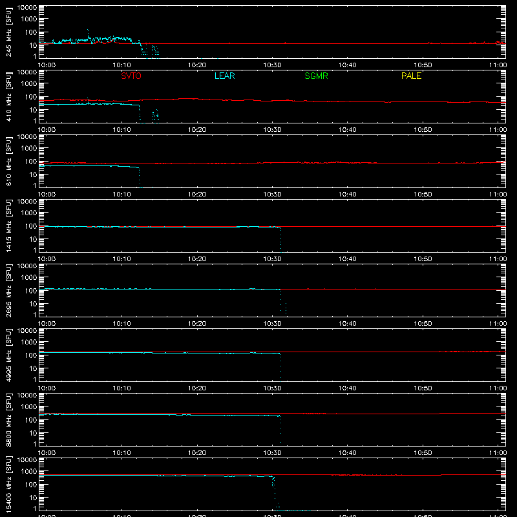This screenshot has width=517, height=517.
Task: Select the 15400 MHz [SFU] axis title
Action: click(x=9, y=484)
